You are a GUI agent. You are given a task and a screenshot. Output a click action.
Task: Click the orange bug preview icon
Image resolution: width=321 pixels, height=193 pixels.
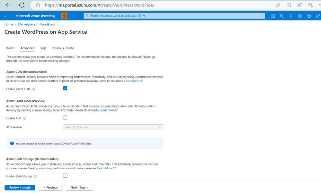coord(64,16)
